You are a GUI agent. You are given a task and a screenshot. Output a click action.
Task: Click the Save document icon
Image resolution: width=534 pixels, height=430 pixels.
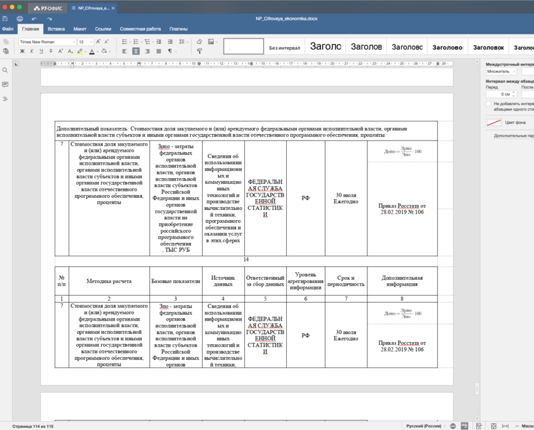tap(6, 18)
